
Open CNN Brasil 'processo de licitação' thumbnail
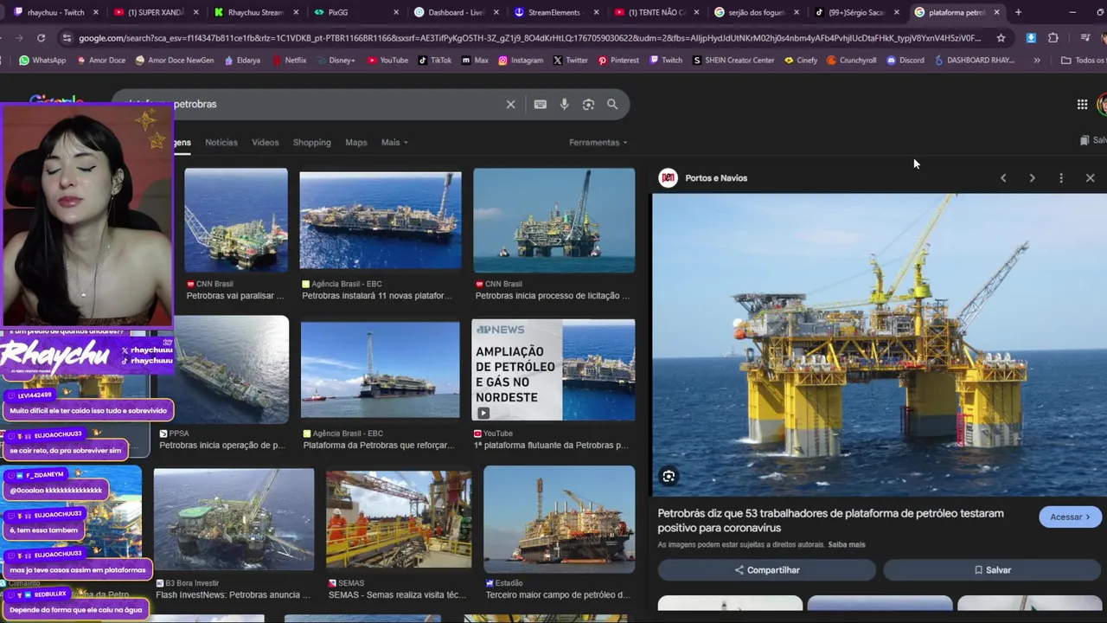tap(554, 220)
